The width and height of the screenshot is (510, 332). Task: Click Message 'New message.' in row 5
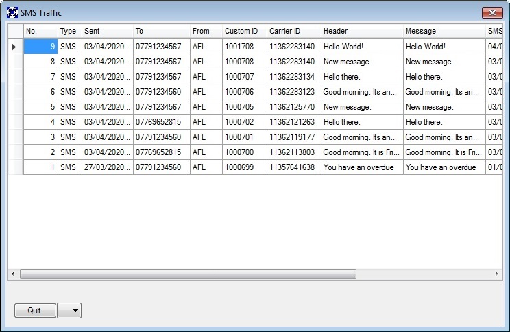[x=444, y=107]
